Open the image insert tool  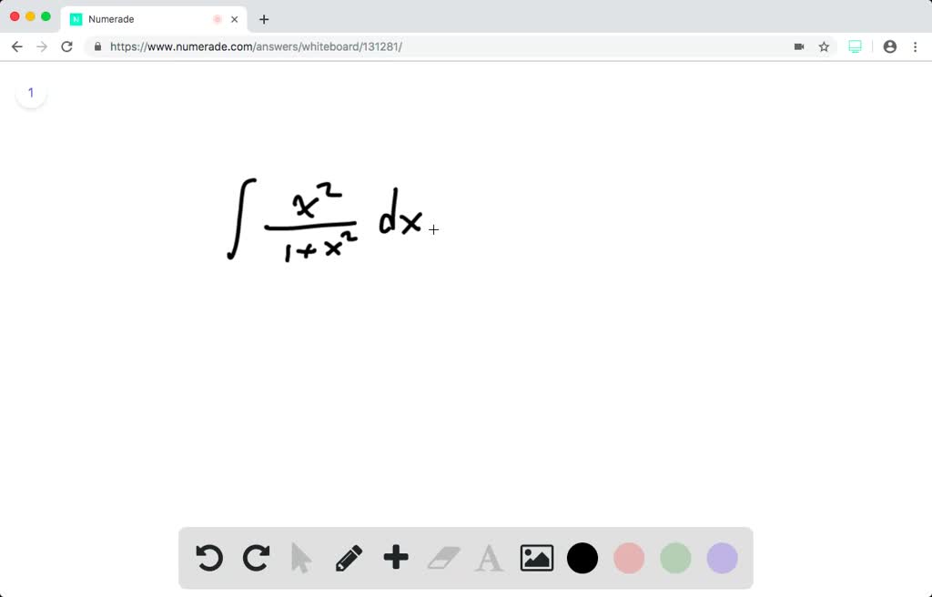tap(536, 558)
